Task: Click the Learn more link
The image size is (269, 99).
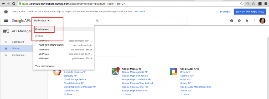Action: pos(139,11)
